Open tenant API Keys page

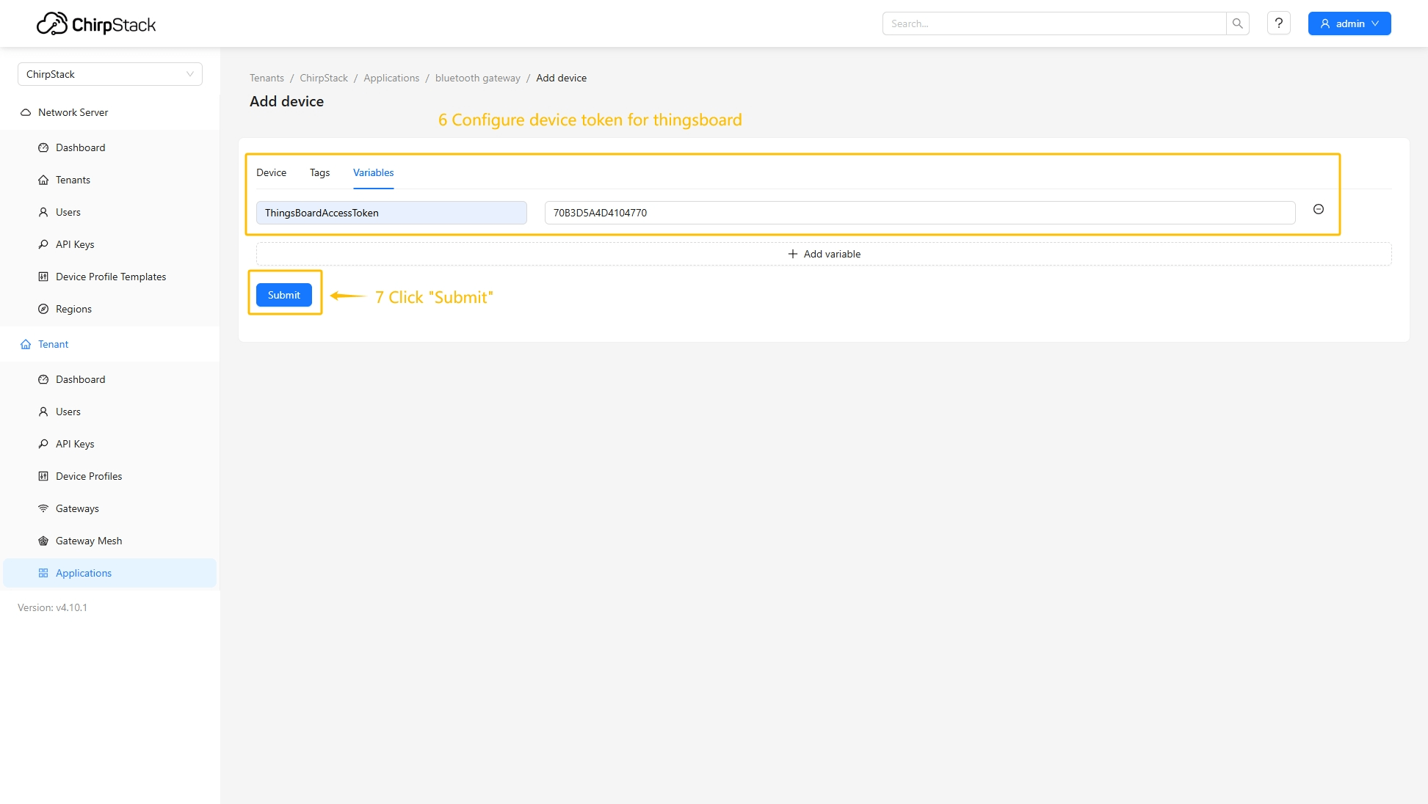(75, 444)
